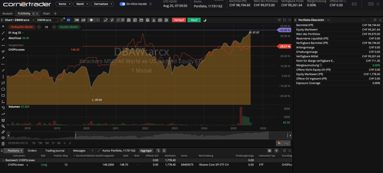Viewport: 383px width, 173px height.
Task: Open the studies function icon
Action: (112, 20)
